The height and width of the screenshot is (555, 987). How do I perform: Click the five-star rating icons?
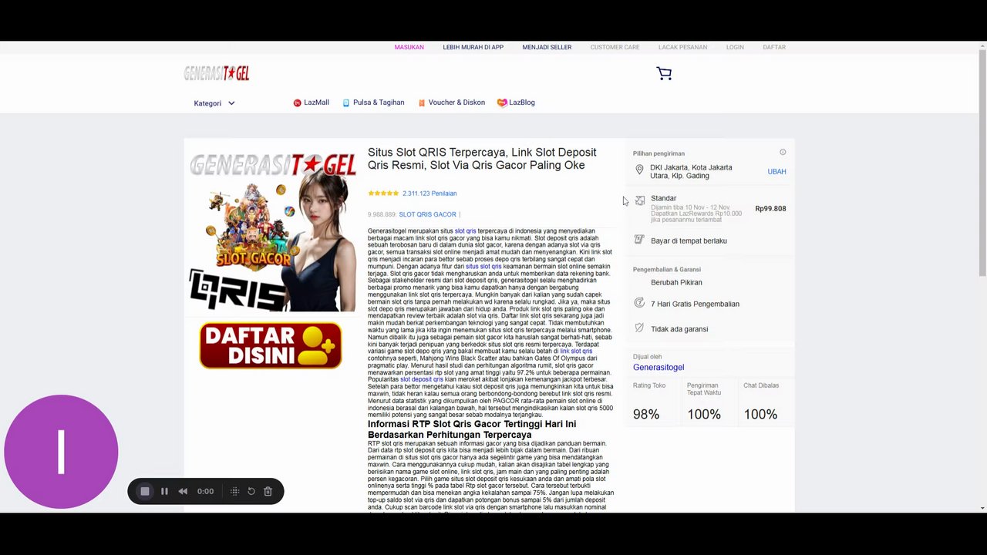383,193
